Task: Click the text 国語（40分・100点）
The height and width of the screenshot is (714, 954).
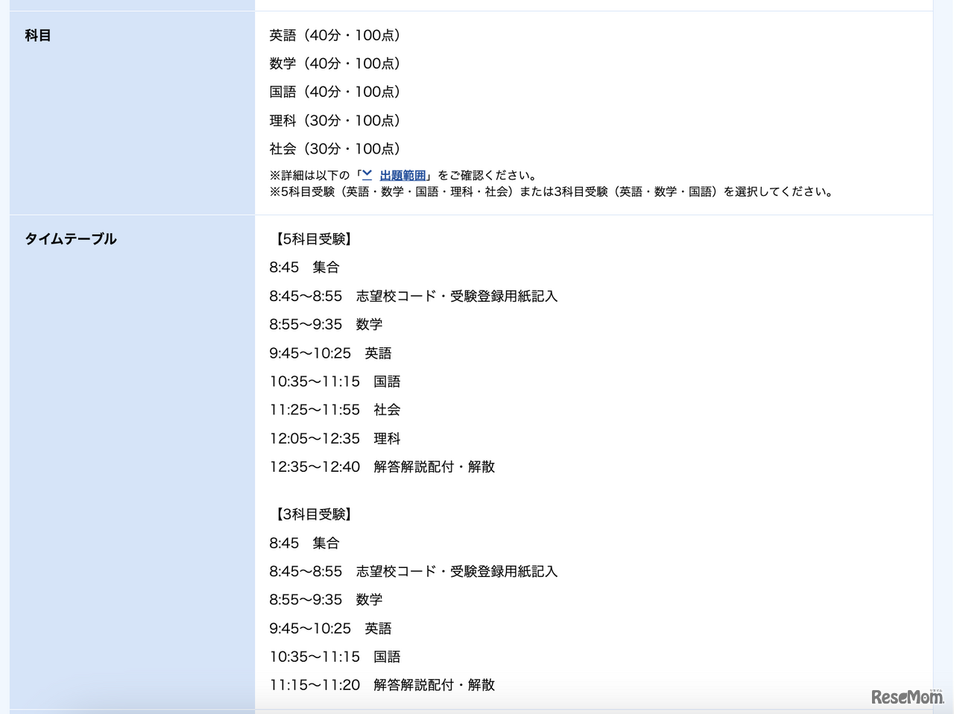Action: (335, 92)
